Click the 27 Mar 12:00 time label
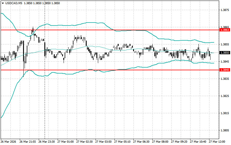 coord(217,142)
